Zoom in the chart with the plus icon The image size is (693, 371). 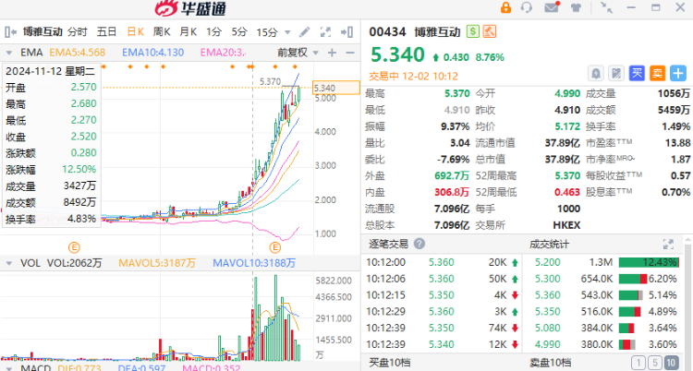[x=332, y=53]
